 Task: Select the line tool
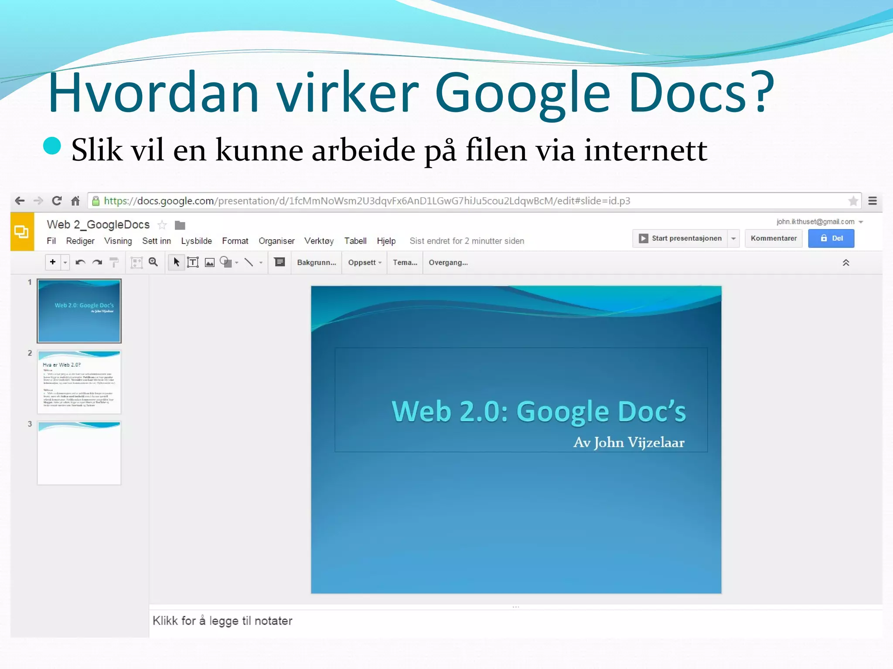click(x=249, y=262)
